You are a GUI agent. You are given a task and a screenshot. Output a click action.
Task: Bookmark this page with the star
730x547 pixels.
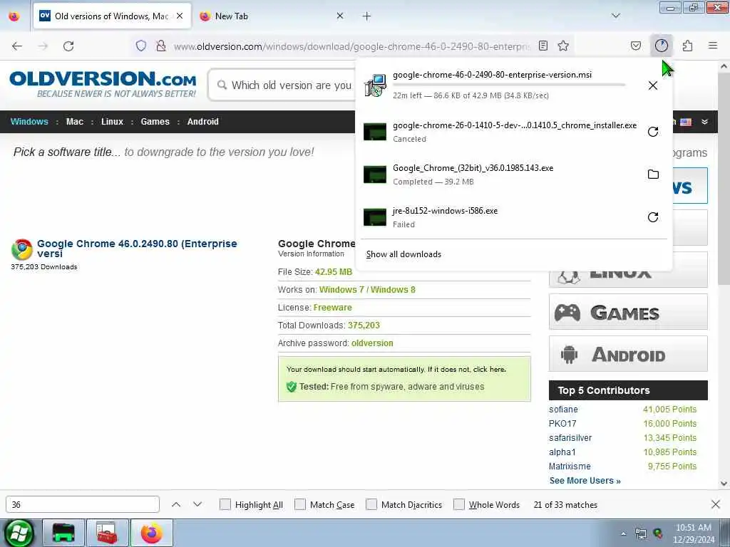(x=563, y=46)
